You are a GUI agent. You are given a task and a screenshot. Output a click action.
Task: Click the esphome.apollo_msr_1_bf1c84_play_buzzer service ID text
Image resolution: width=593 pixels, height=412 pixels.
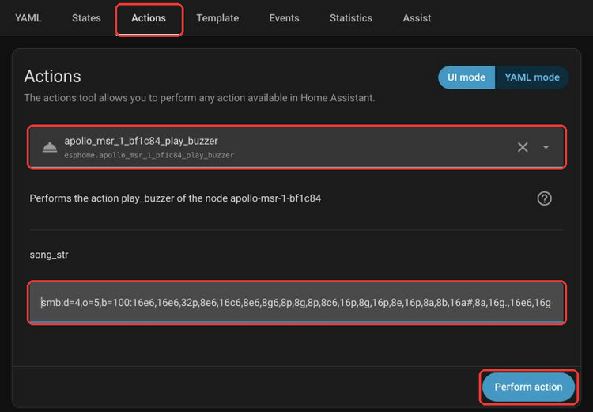149,155
